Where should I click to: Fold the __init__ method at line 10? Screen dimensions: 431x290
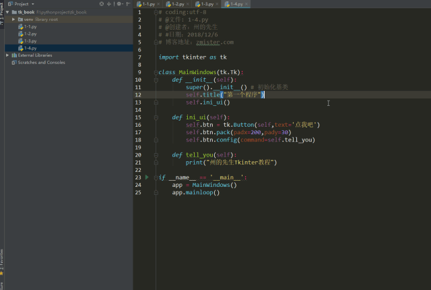156,80
